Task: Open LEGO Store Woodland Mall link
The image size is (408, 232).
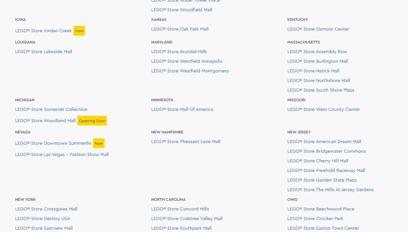Action: point(45,120)
